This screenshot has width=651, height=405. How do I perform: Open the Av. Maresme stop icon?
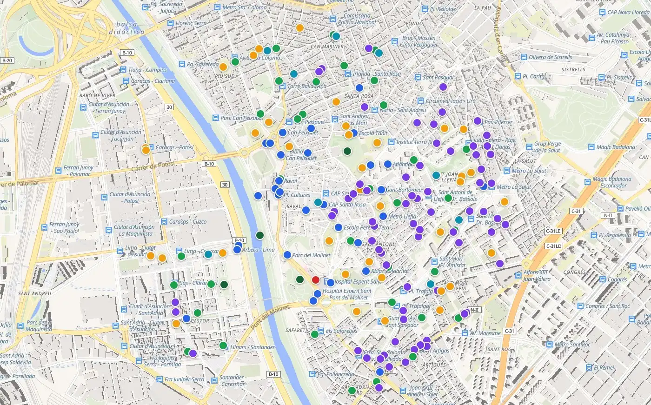tap(464, 333)
